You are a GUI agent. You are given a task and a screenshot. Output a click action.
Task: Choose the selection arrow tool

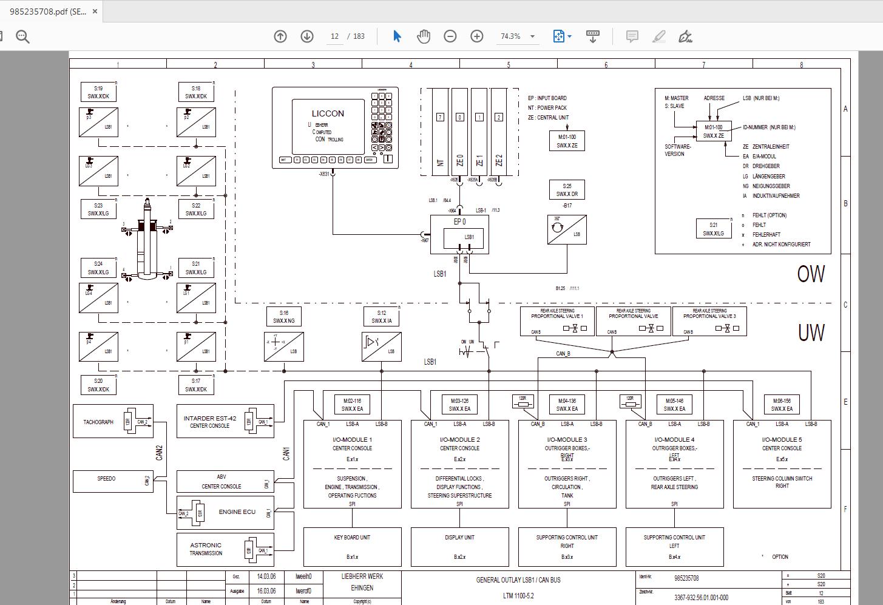(397, 36)
